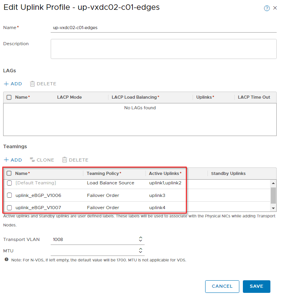Clone the selected teaming

[x=42, y=160]
